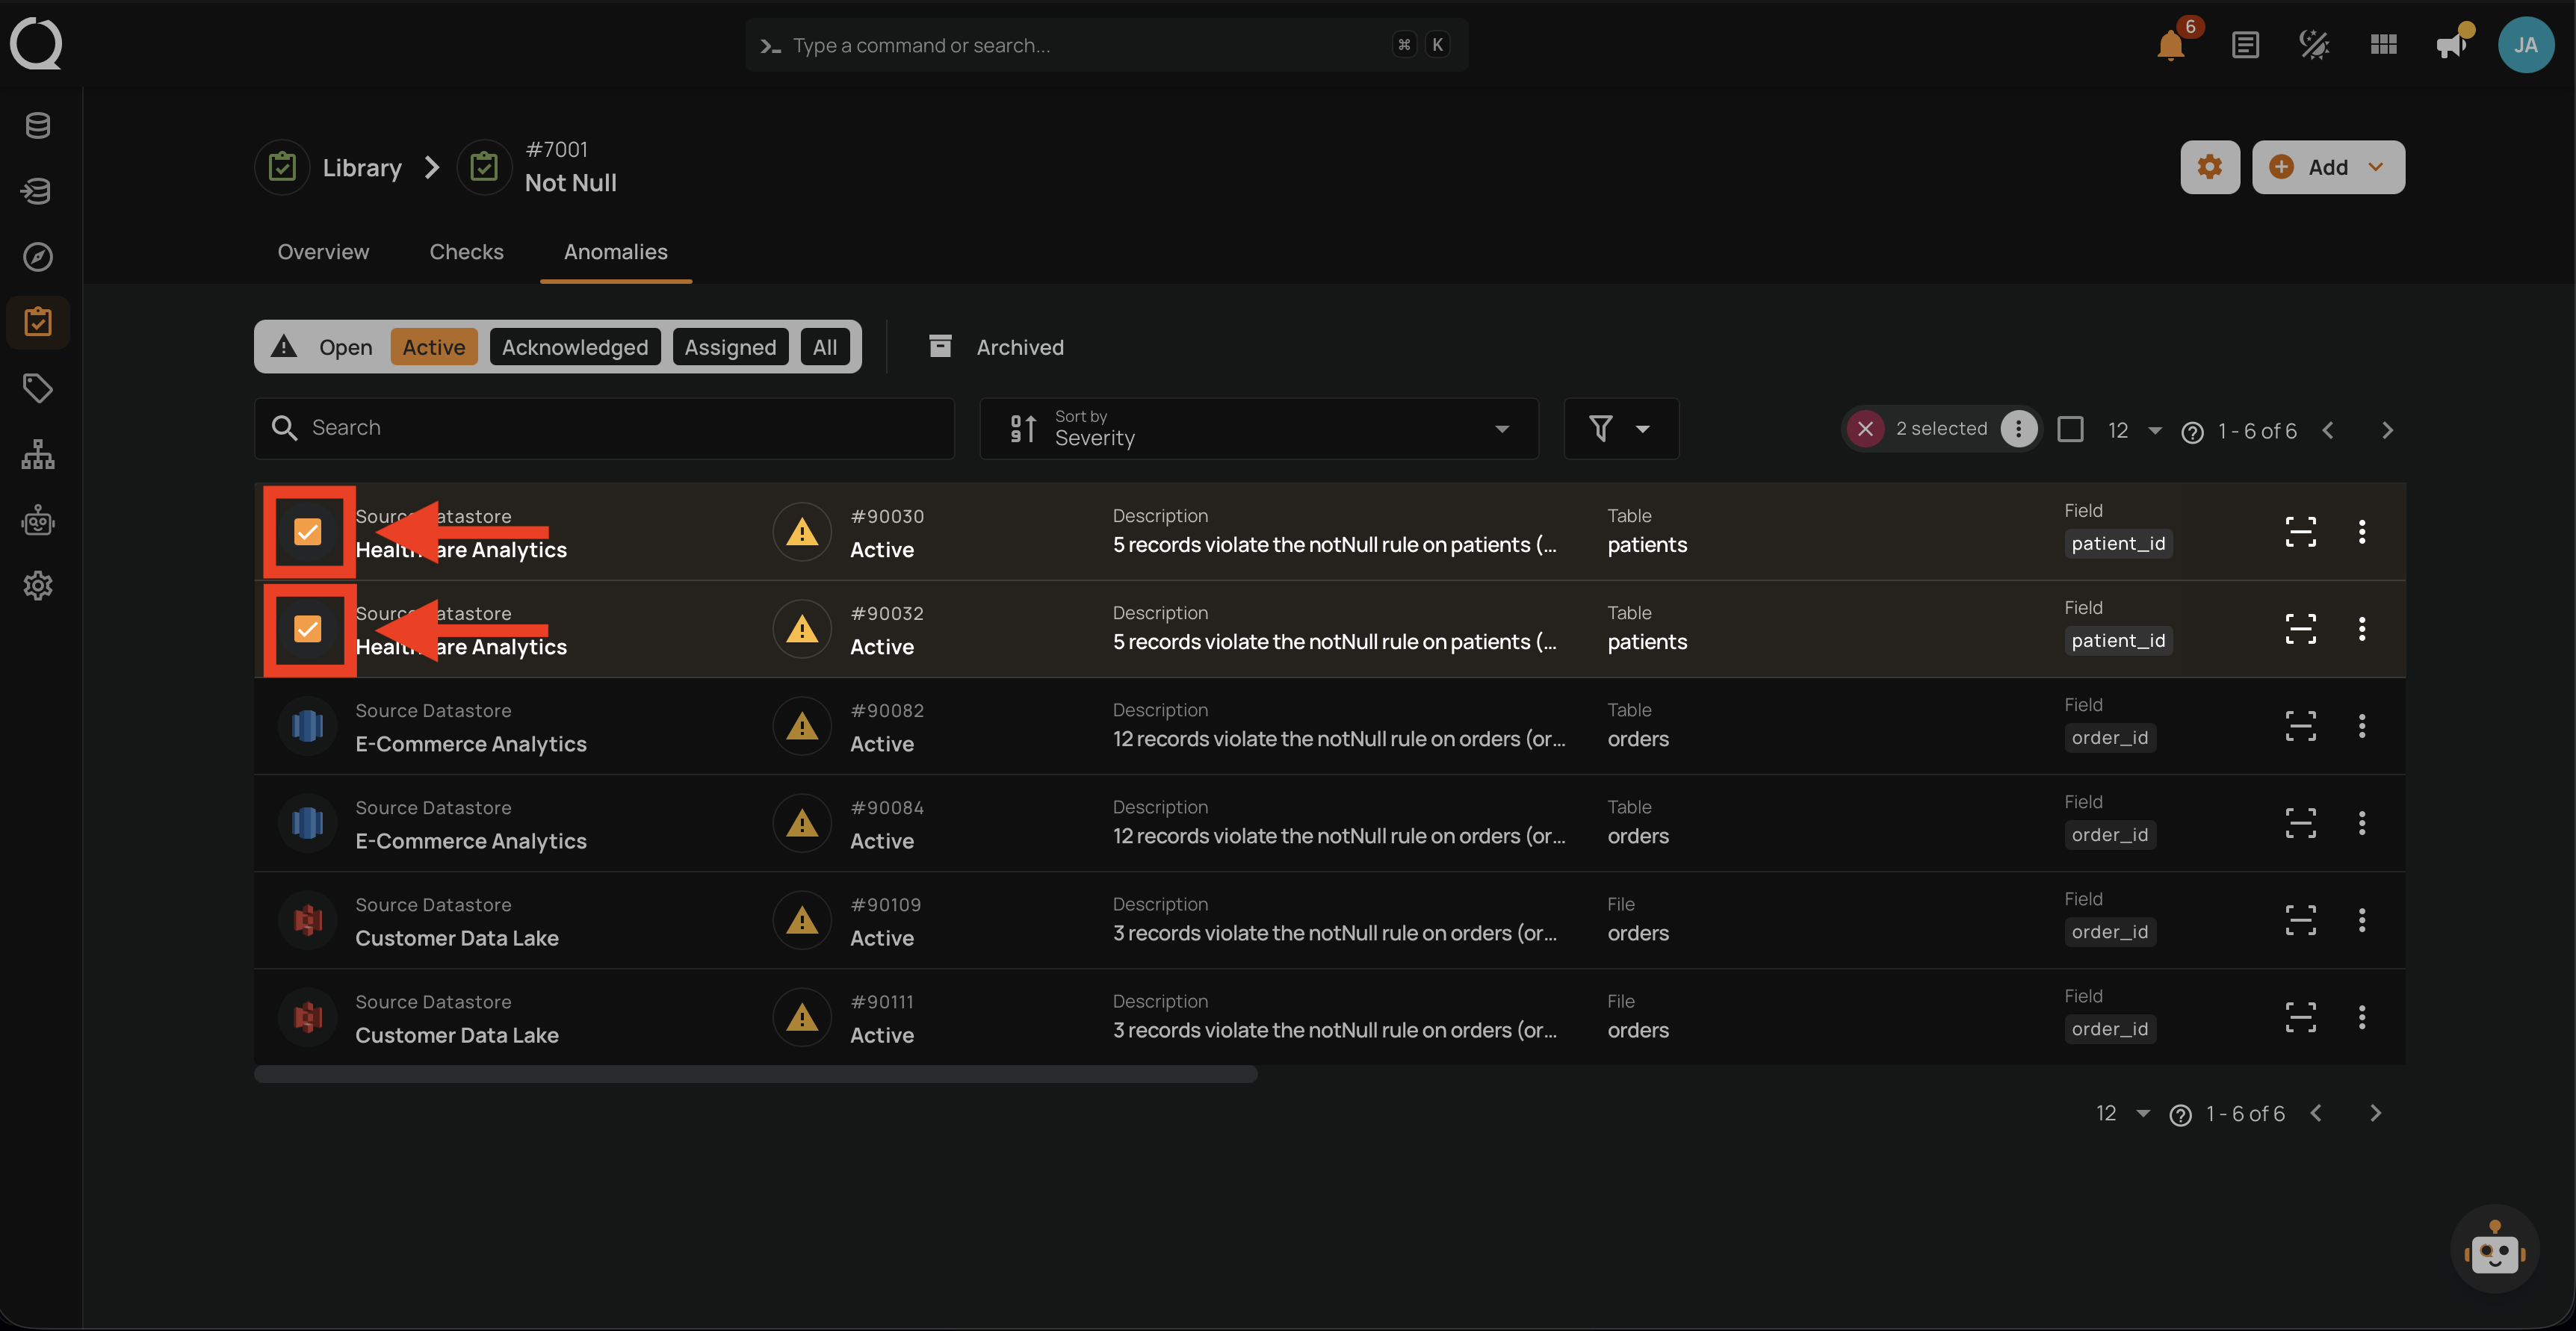Open the library clipboard sidebar icon
Image resolution: width=2576 pixels, height=1331 pixels.
38,322
